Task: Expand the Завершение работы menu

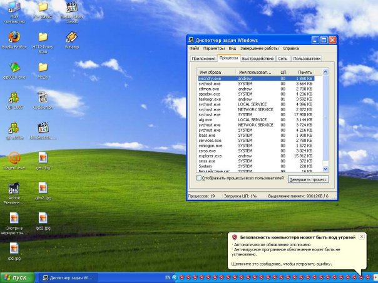Action: 258,48
